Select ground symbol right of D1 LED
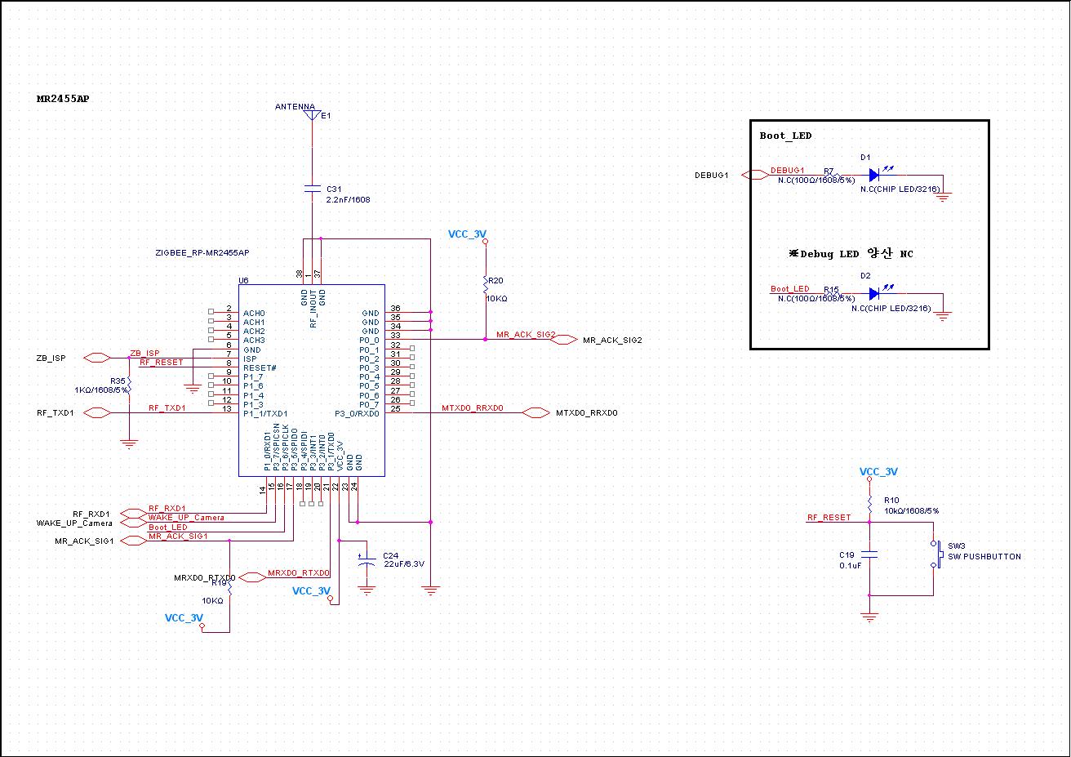This screenshot has height=757, width=1071. 944,195
